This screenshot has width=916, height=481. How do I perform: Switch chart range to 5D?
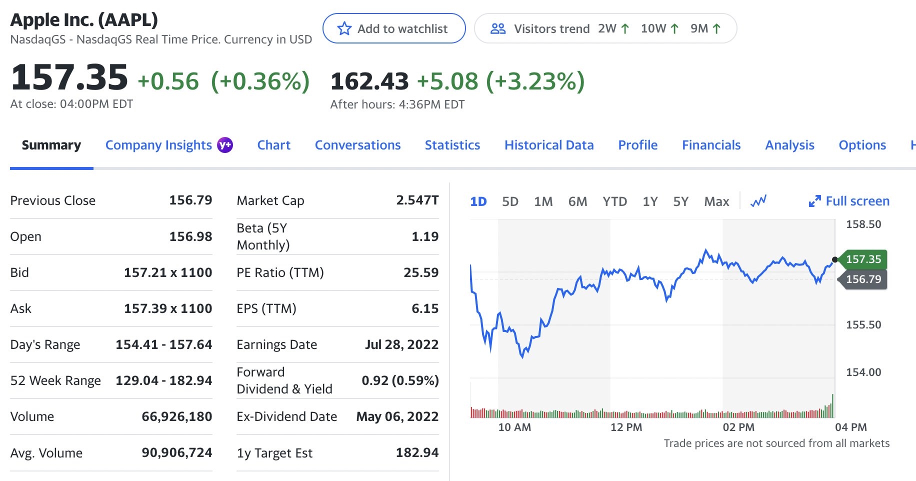pos(510,201)
